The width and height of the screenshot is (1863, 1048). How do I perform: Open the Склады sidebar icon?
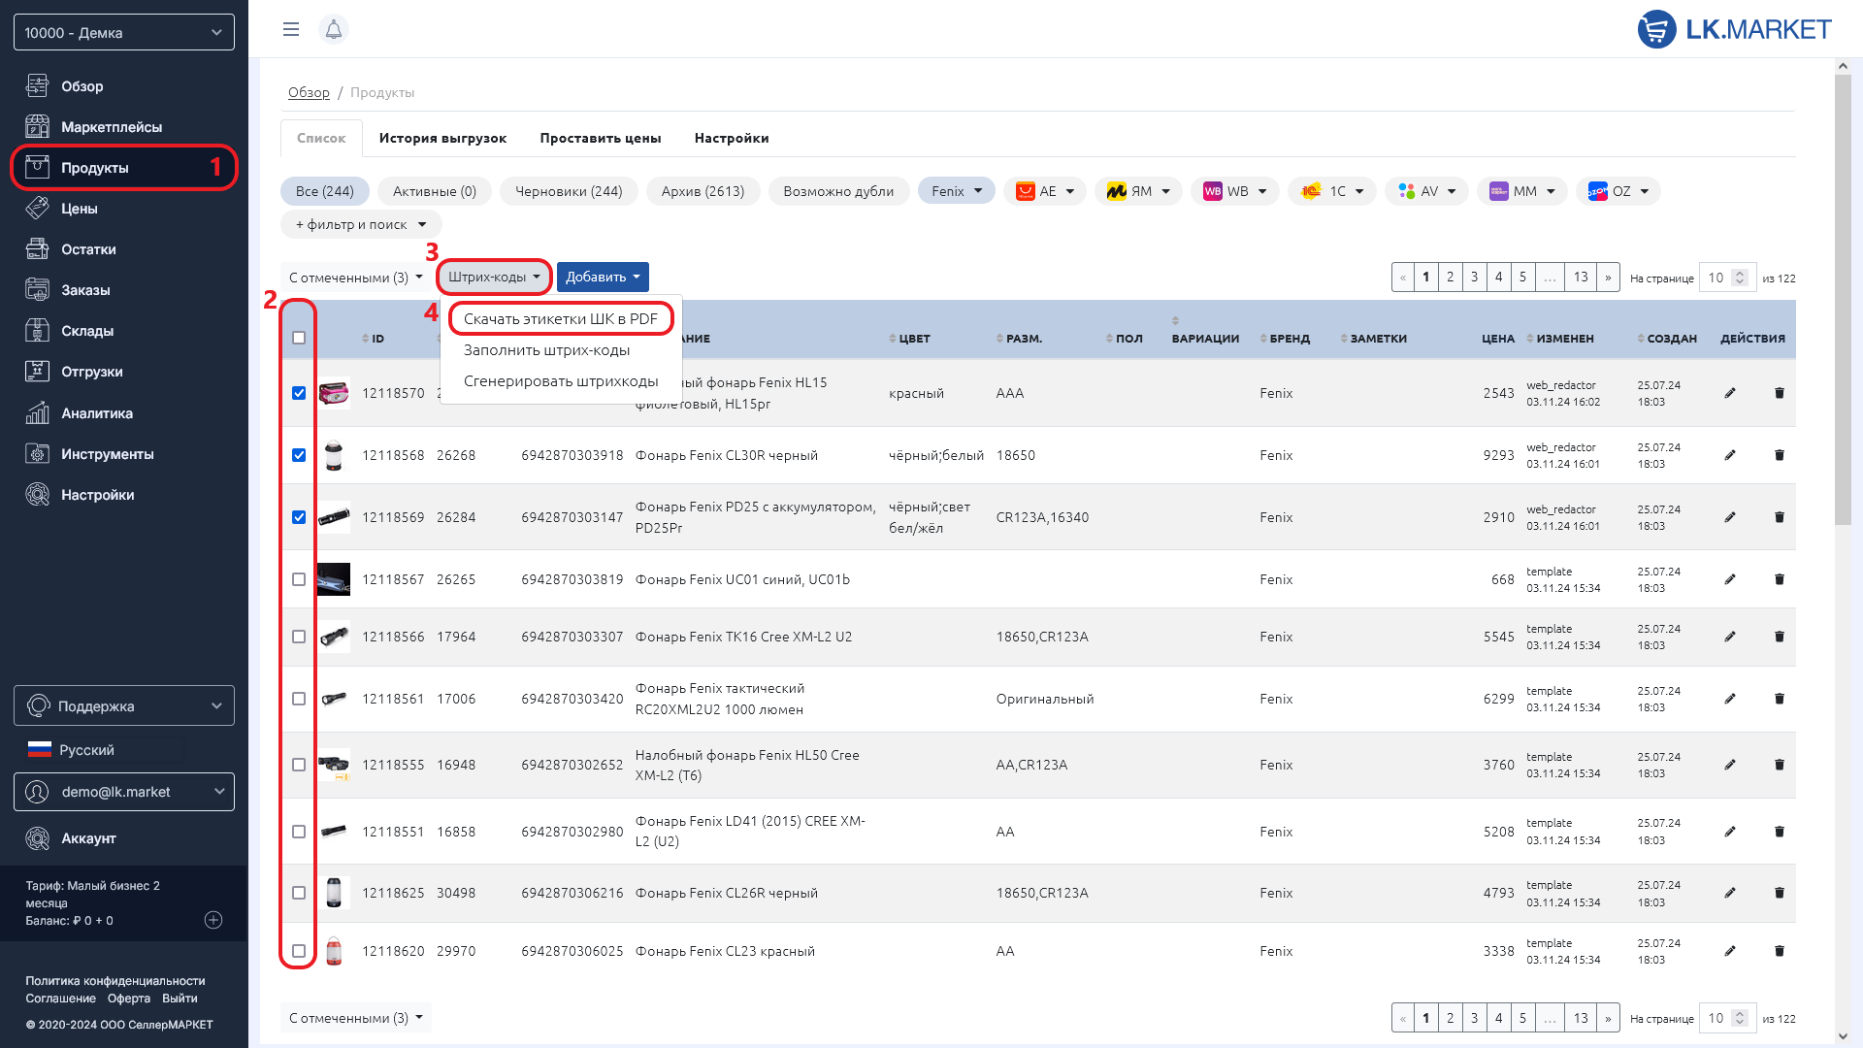pyautogui.click(x=37, y=331)
